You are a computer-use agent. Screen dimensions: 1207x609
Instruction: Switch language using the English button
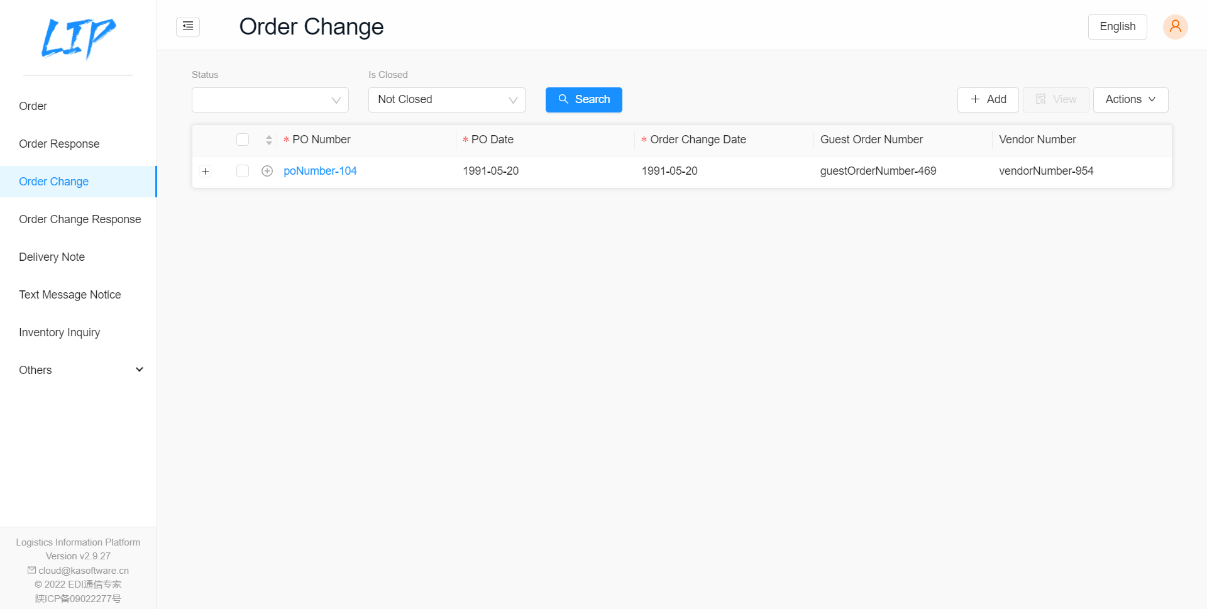(1117, 27)
